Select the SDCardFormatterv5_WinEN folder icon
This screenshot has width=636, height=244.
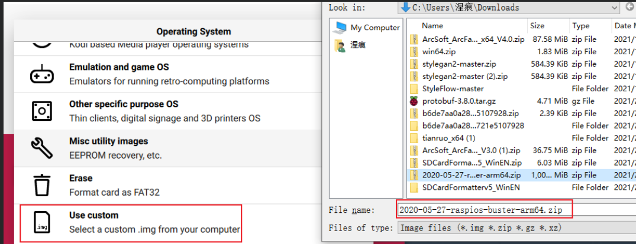coord(414,187)
